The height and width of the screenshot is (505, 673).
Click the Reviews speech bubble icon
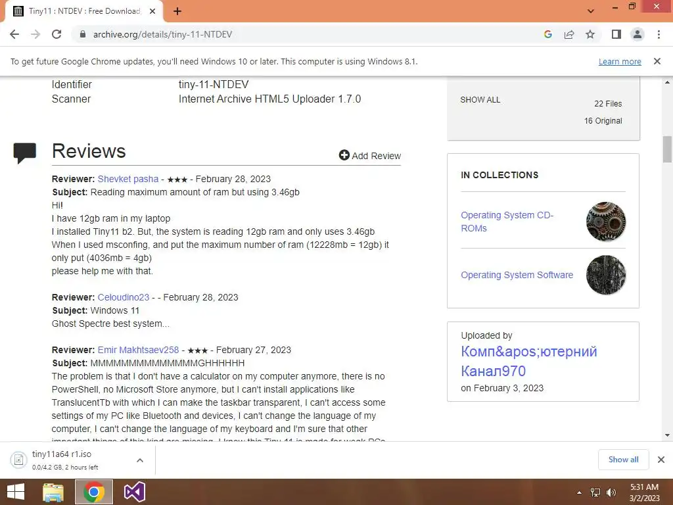(25, 153)
